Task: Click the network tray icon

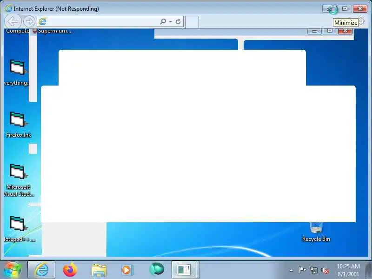Action: point(314,270)
